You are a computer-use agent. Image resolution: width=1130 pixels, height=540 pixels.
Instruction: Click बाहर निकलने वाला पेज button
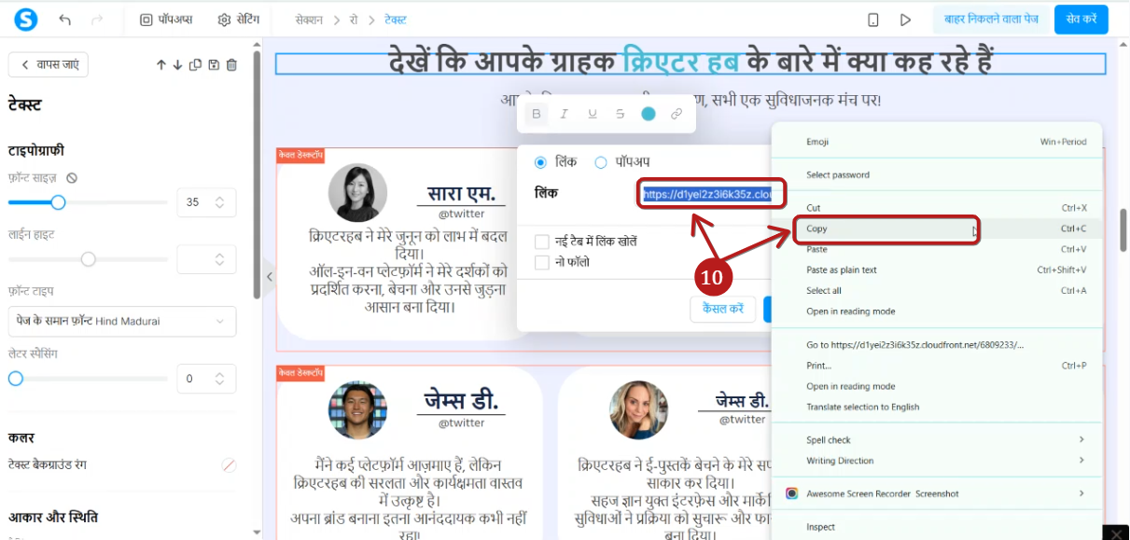[990, 20]
